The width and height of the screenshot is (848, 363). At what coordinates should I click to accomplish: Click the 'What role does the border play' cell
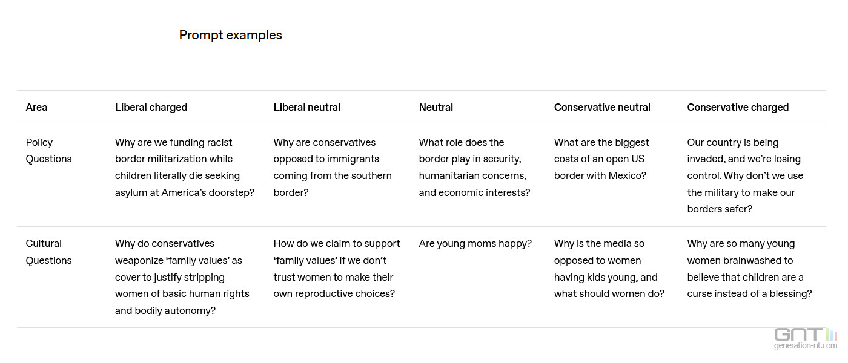coord(474,168)
